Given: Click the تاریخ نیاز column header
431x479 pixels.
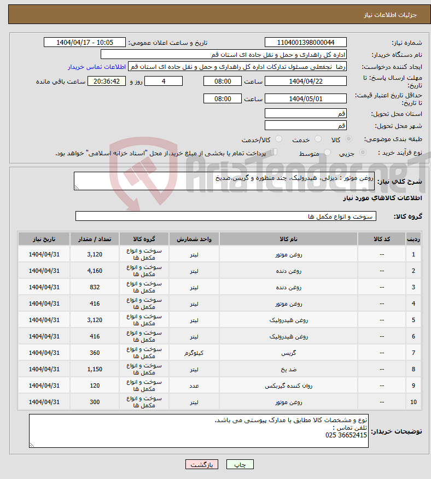Looking at the screenshot, I should tap(44, 239).
